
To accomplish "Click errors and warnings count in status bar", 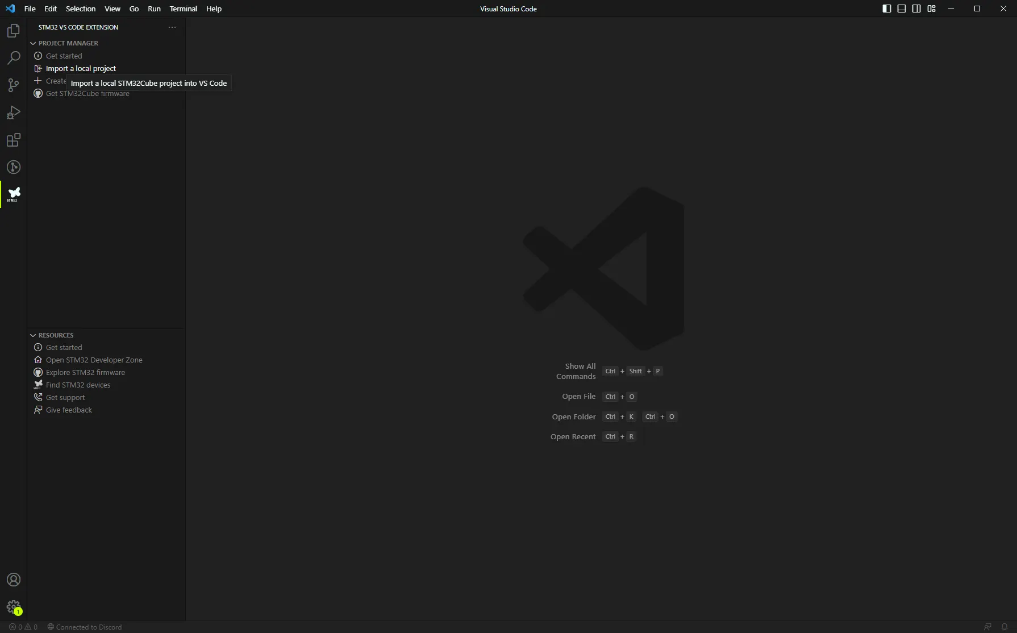I will tap(23, 627).
